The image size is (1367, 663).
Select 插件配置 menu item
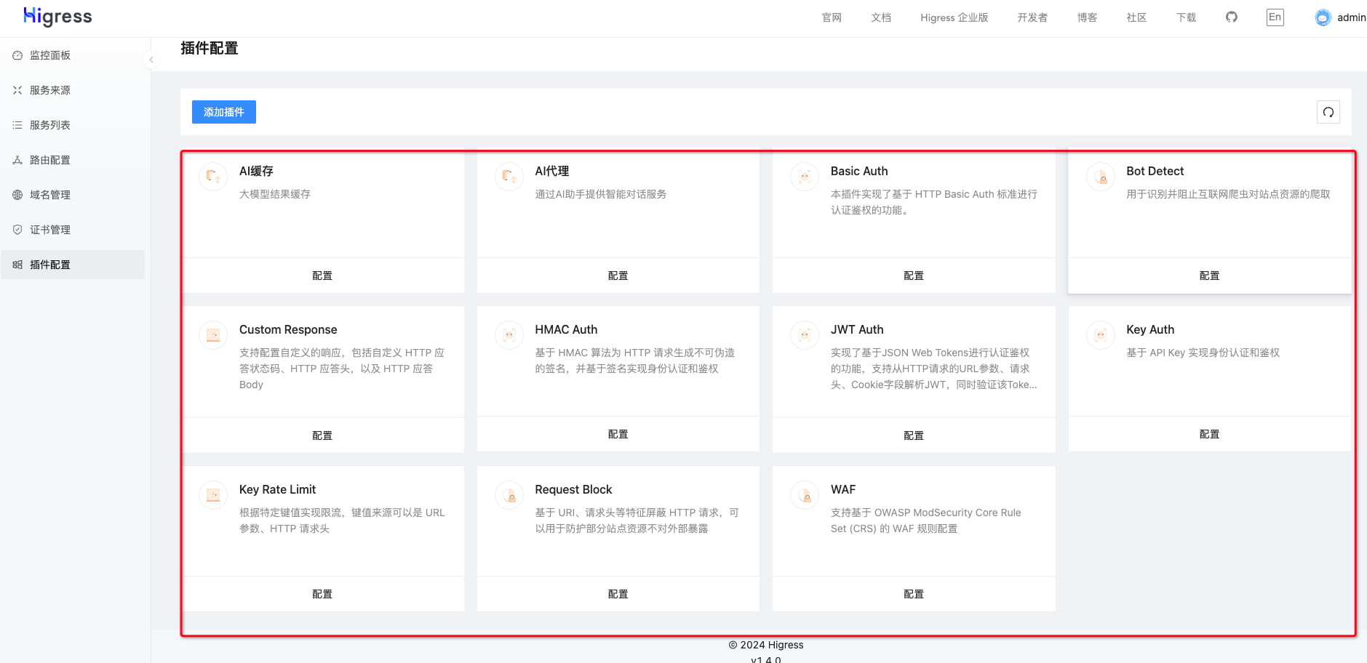[73, 265]
